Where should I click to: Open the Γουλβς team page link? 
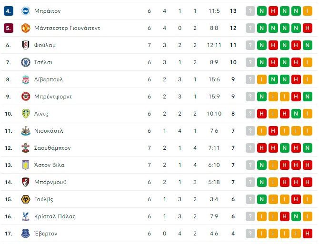44,199
